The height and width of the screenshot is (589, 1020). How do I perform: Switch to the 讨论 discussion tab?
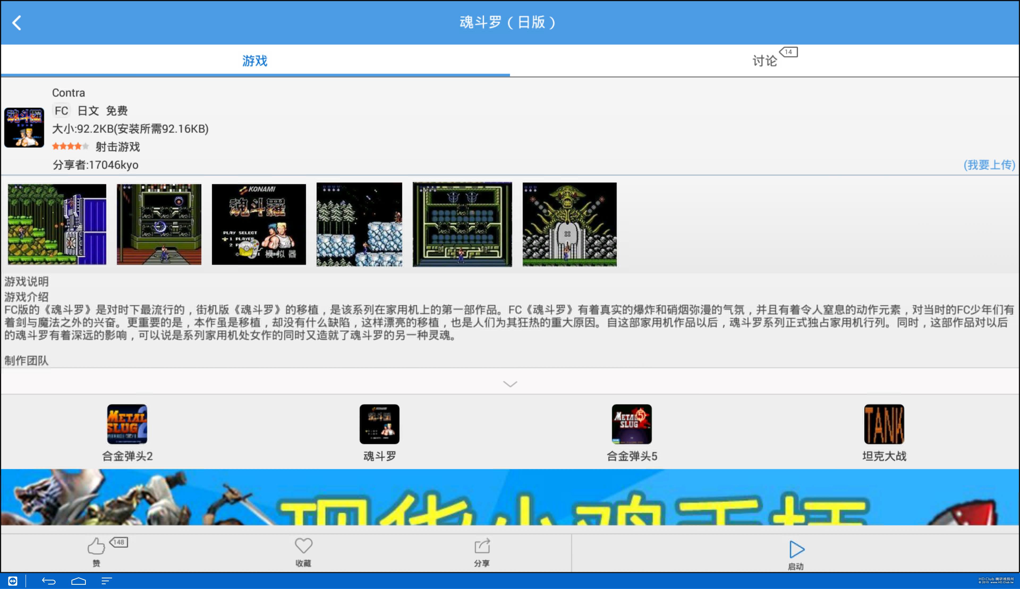pos(764,61)
